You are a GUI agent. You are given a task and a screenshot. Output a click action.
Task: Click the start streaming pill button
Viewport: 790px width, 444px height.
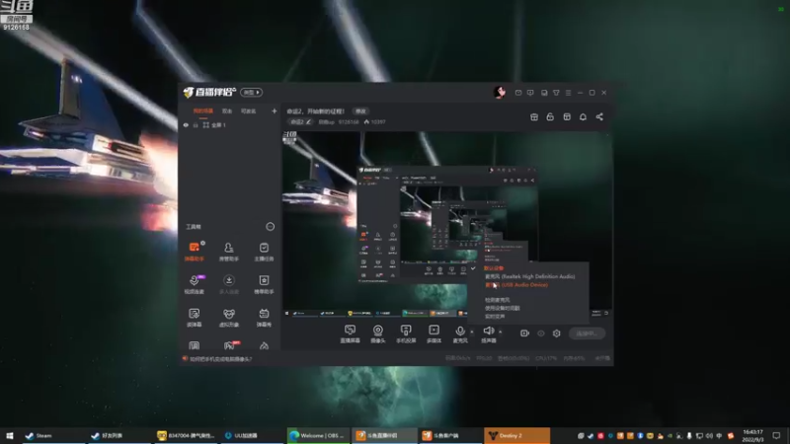(x=587, y=333)
